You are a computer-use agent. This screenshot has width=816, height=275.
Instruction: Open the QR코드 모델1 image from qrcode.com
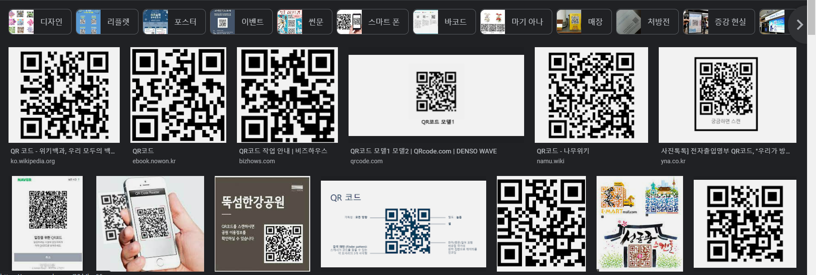click(436, 95)
